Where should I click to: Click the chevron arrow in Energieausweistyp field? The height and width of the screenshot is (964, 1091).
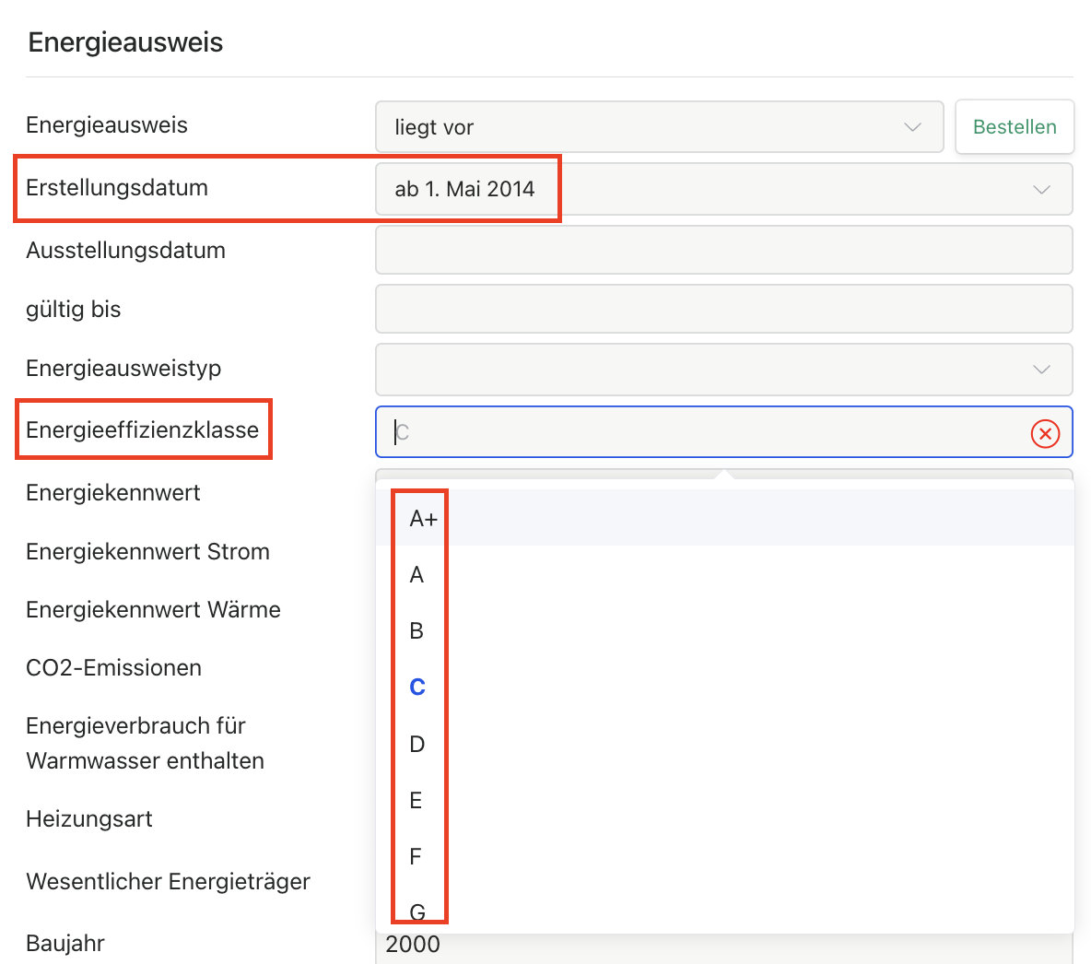(x=1041, y=370)
